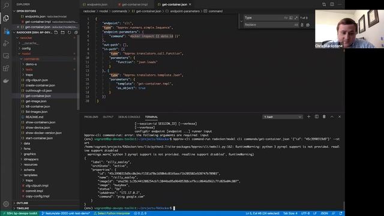Open changes icon in editor title bar
Screen dimensions: 384x216
click(x=324, y=4)
